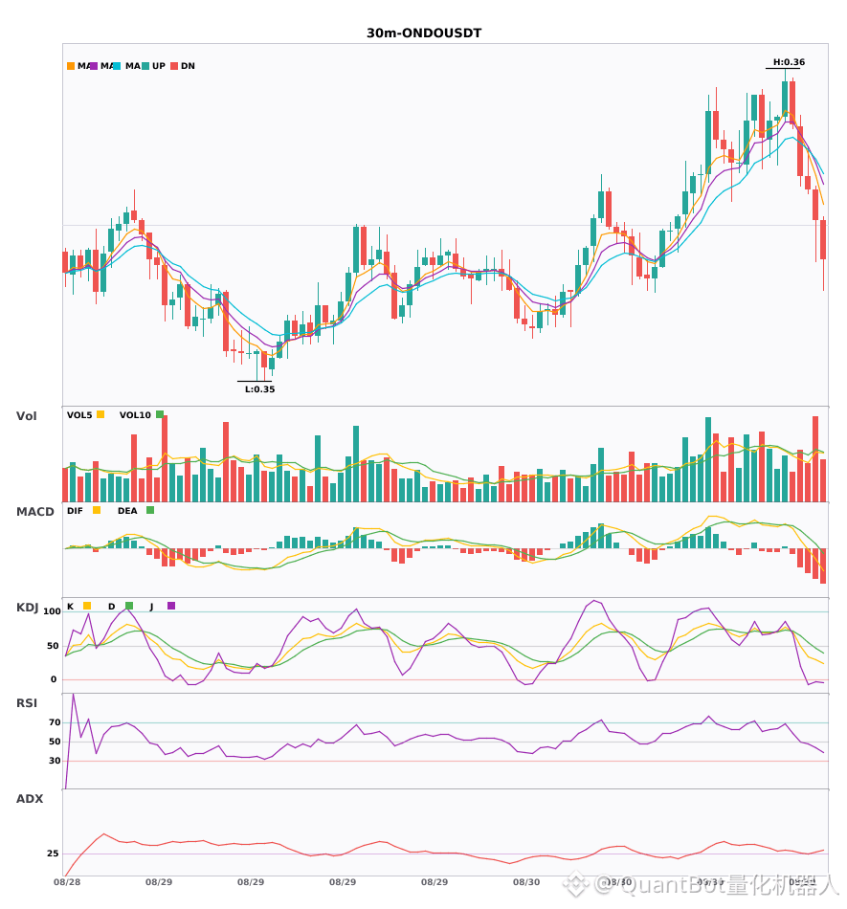Viewport: 847px width, 909px height.
Task: Click the green DEA swatch
Action: point(150,510)
